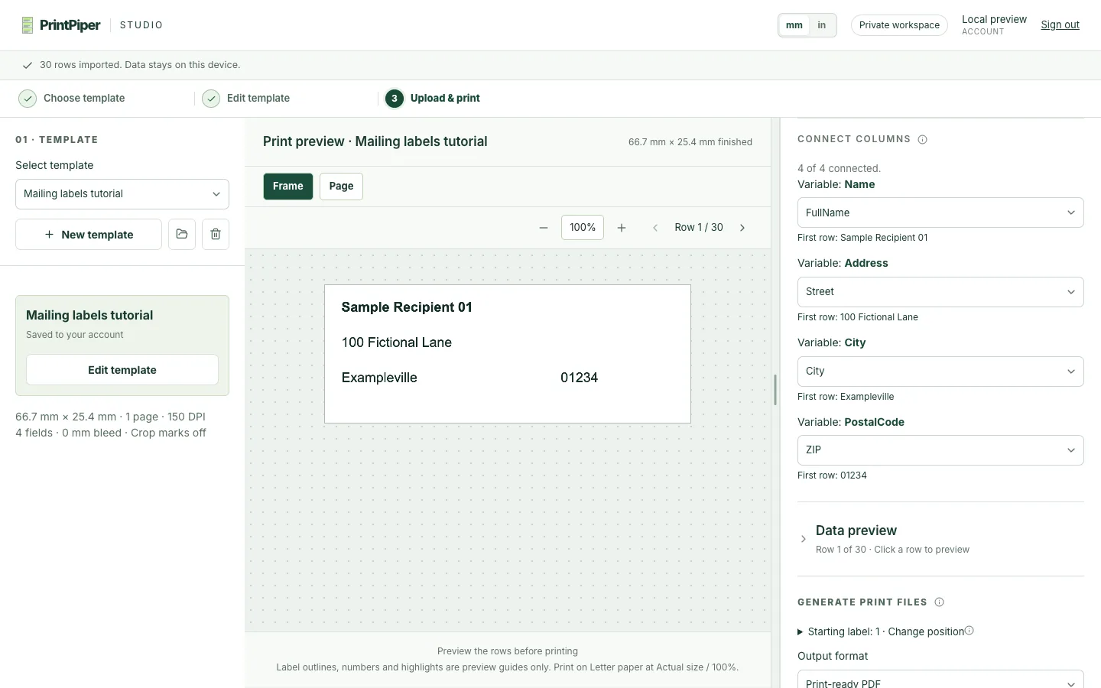This screenshot has width=1101, height=688.
Task: Click '100 Fictional Lane' on label
Action: click(396, 342)
